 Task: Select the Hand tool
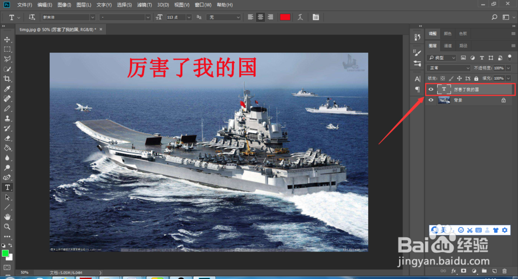pos(7,217)
